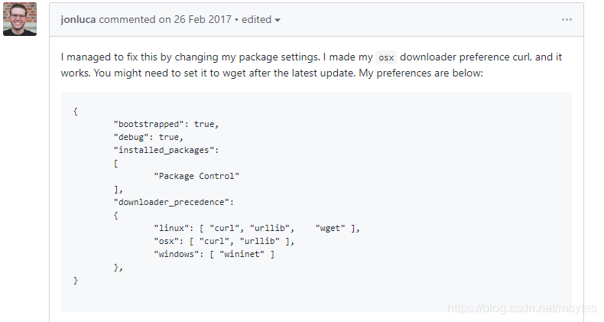The image size is (604, 322).
Task: Open the three-dot comment options menu
Action: 567,20
